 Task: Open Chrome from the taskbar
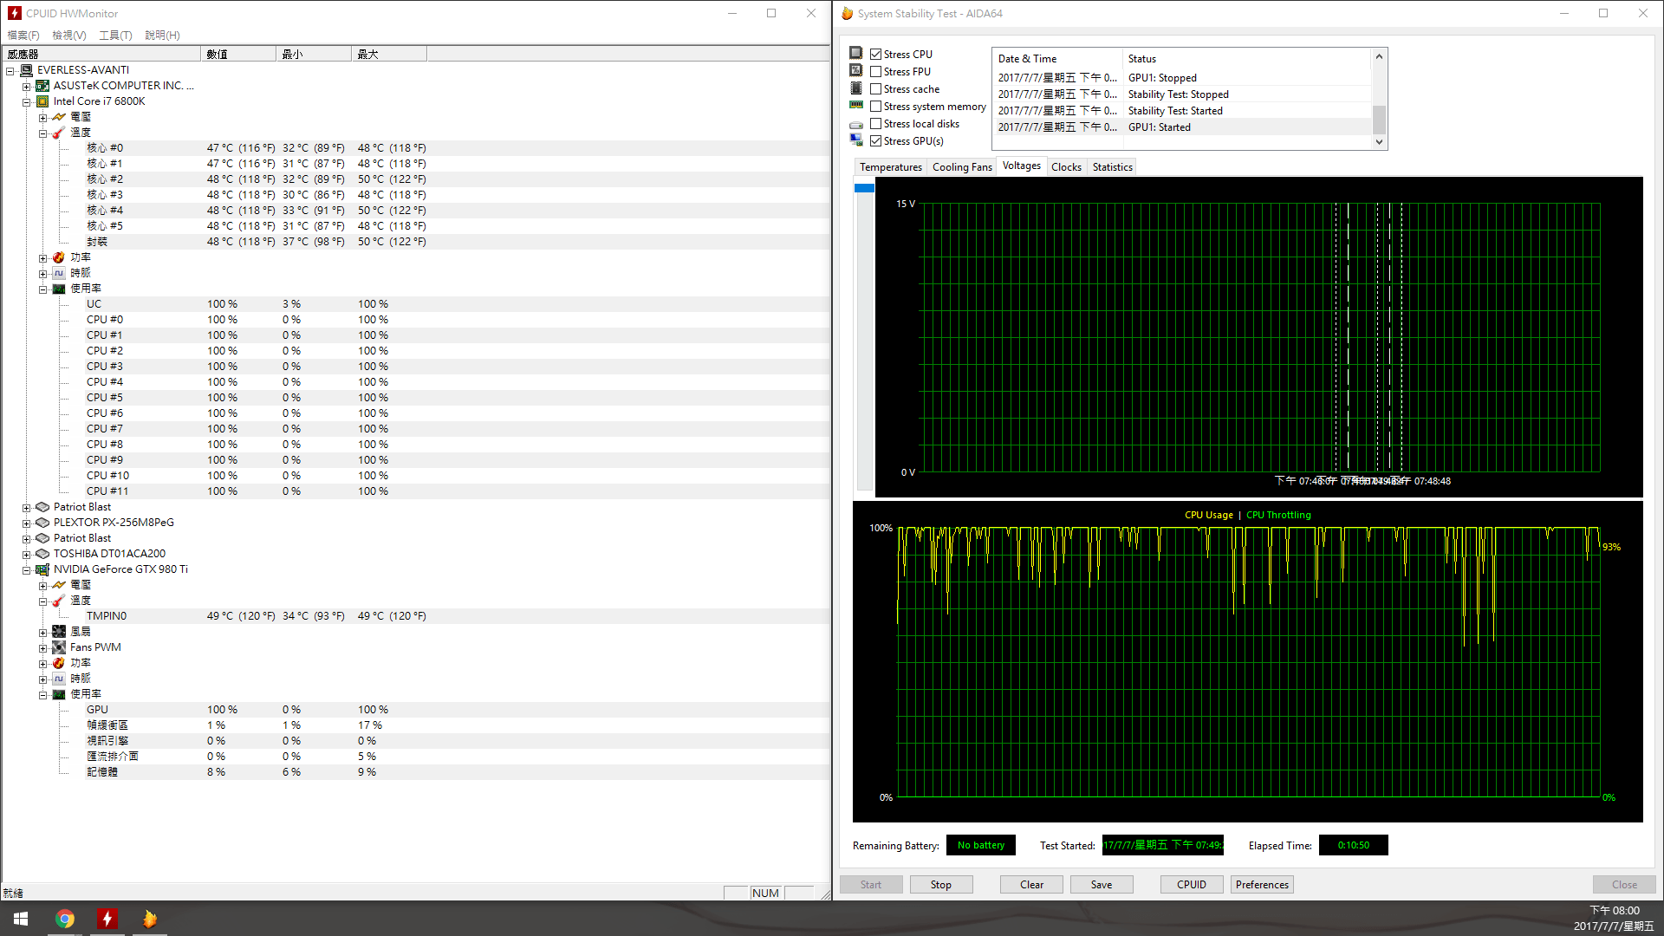(65, 919)
